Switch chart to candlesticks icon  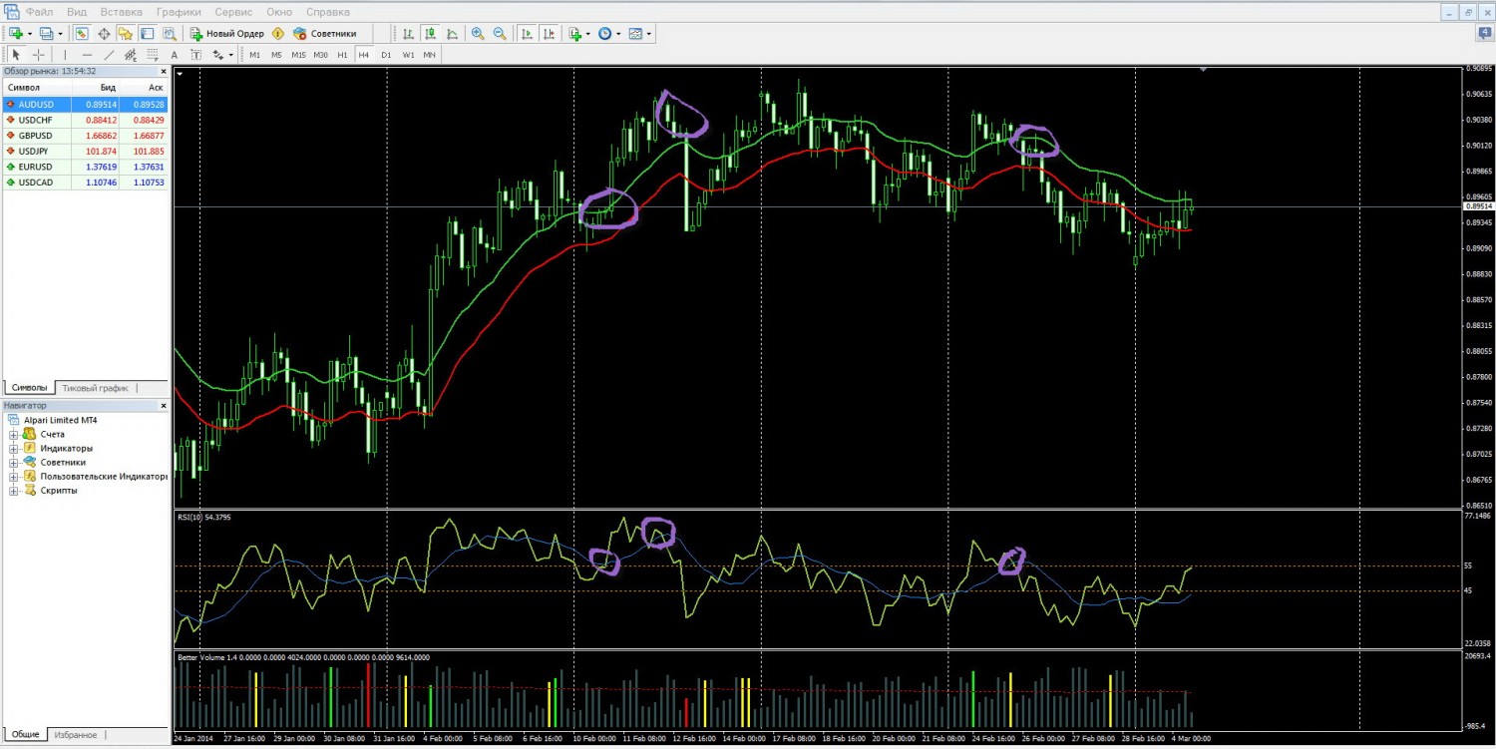point(430,33)
